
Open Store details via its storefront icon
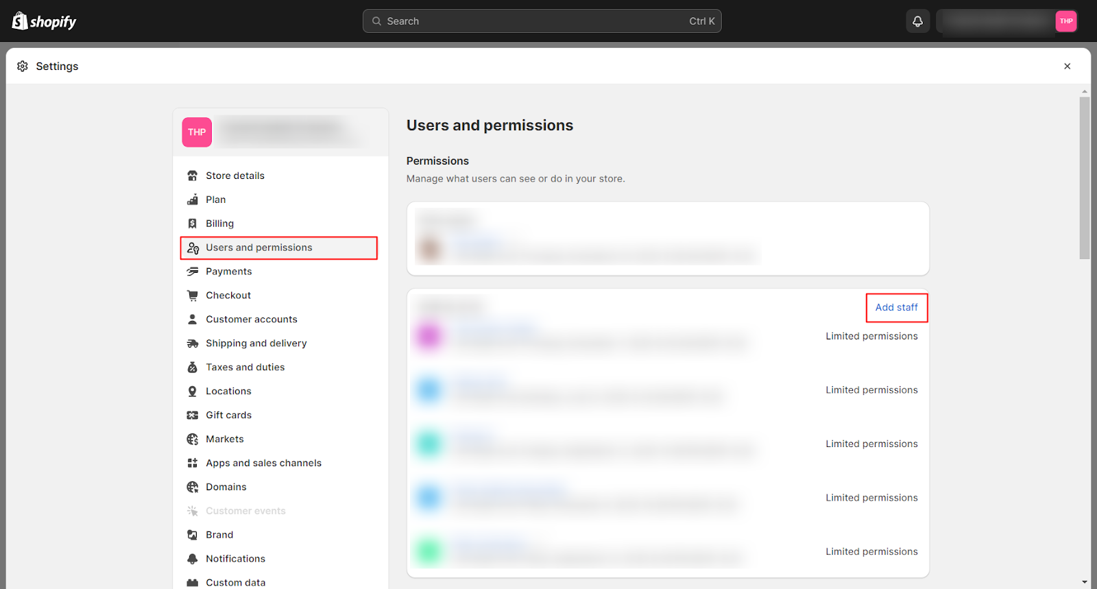193,176
